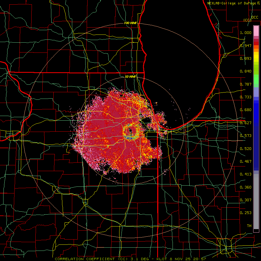Click the 0.573 colorbar value

tap(246, 136)
